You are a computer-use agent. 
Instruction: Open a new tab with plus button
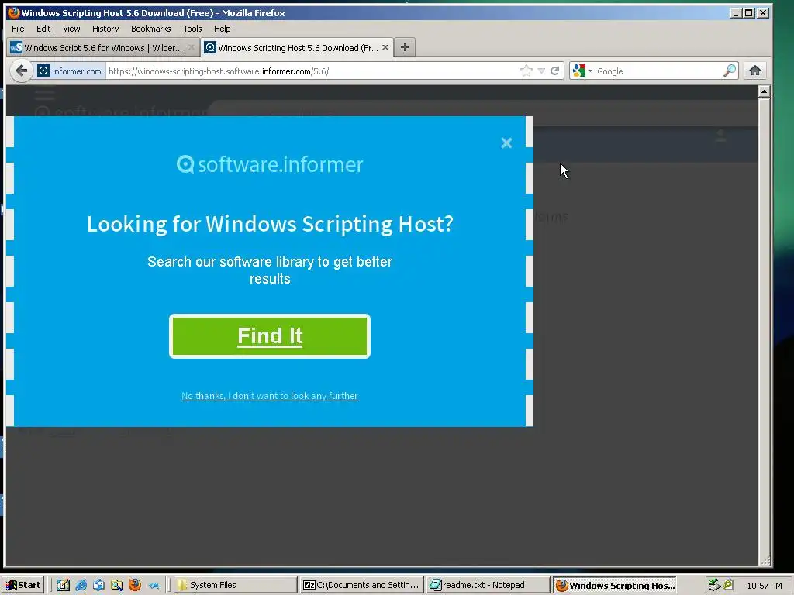(404, 47)
